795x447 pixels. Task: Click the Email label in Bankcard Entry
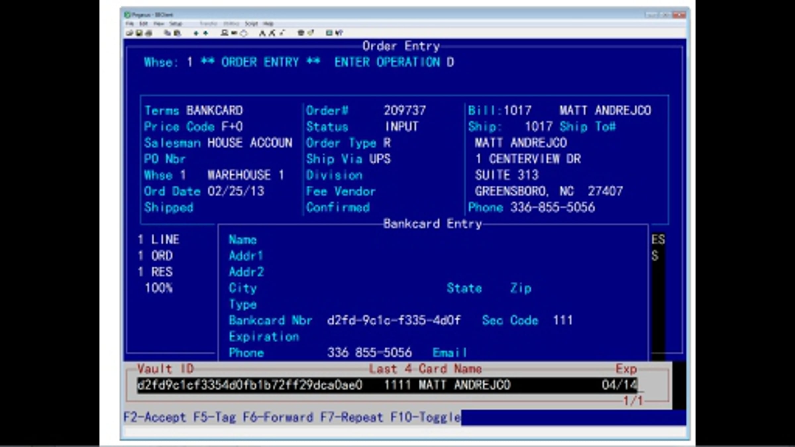click(x=450, y=353)
